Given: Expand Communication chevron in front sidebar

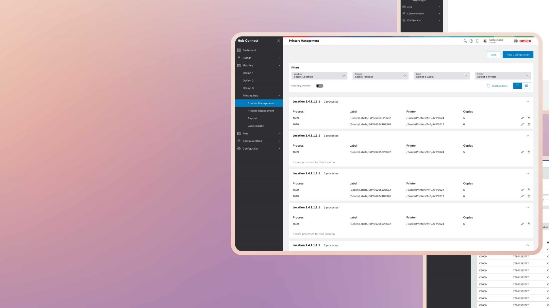Looking at the screenshot, I should (x=279, y=141).
